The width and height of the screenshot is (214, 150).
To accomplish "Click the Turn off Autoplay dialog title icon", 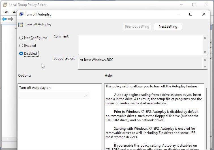I will 21,14.
